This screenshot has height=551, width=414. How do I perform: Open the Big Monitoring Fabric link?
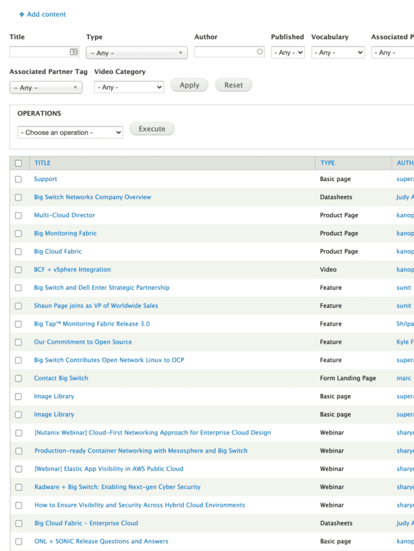(x=65, y=233)
